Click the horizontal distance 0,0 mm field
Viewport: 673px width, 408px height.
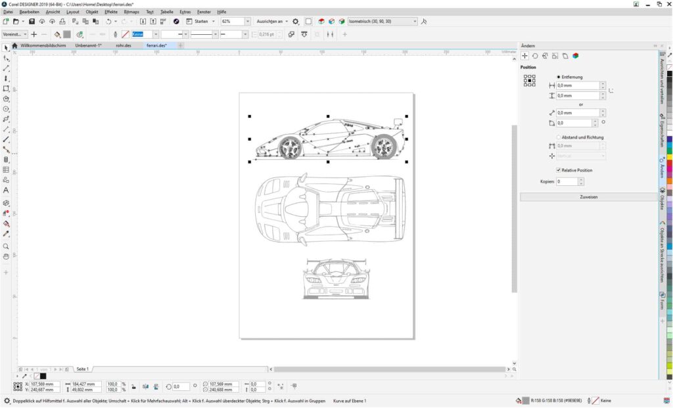(578, 85)
